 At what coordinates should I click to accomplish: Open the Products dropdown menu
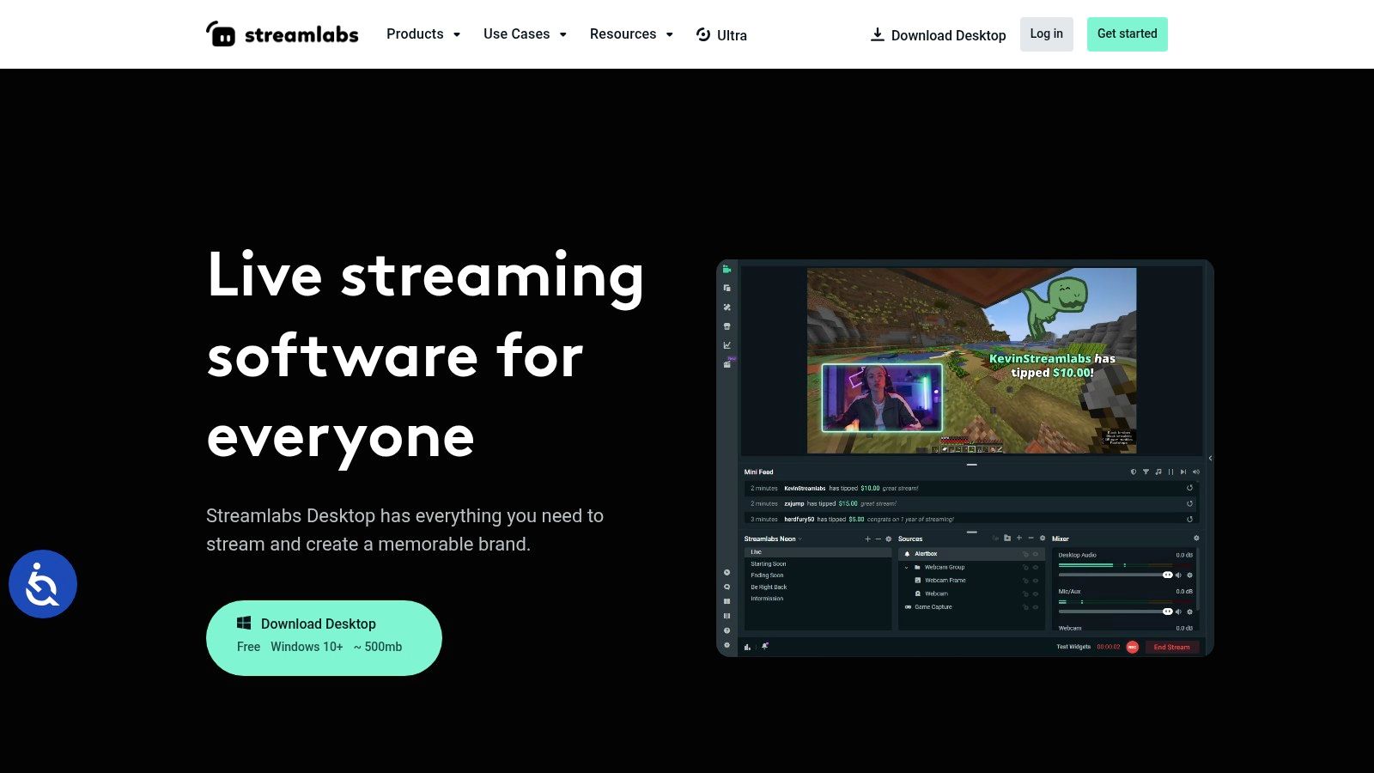point(423,34)
